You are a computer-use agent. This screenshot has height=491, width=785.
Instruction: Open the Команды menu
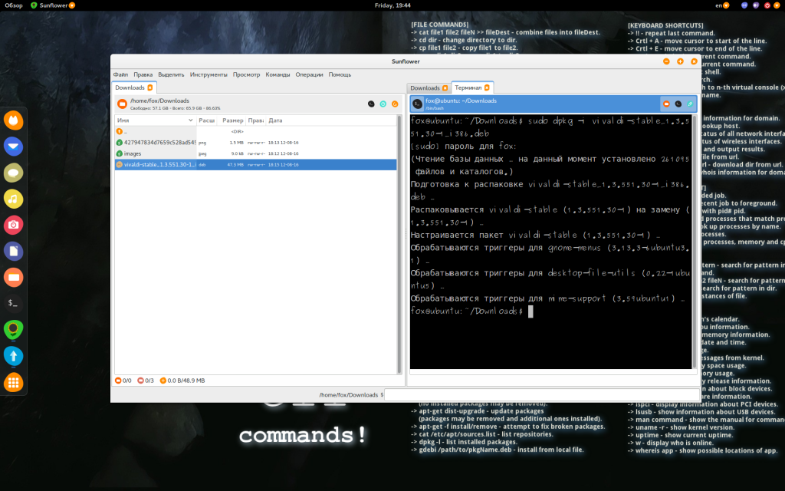(x=278, y=74)
